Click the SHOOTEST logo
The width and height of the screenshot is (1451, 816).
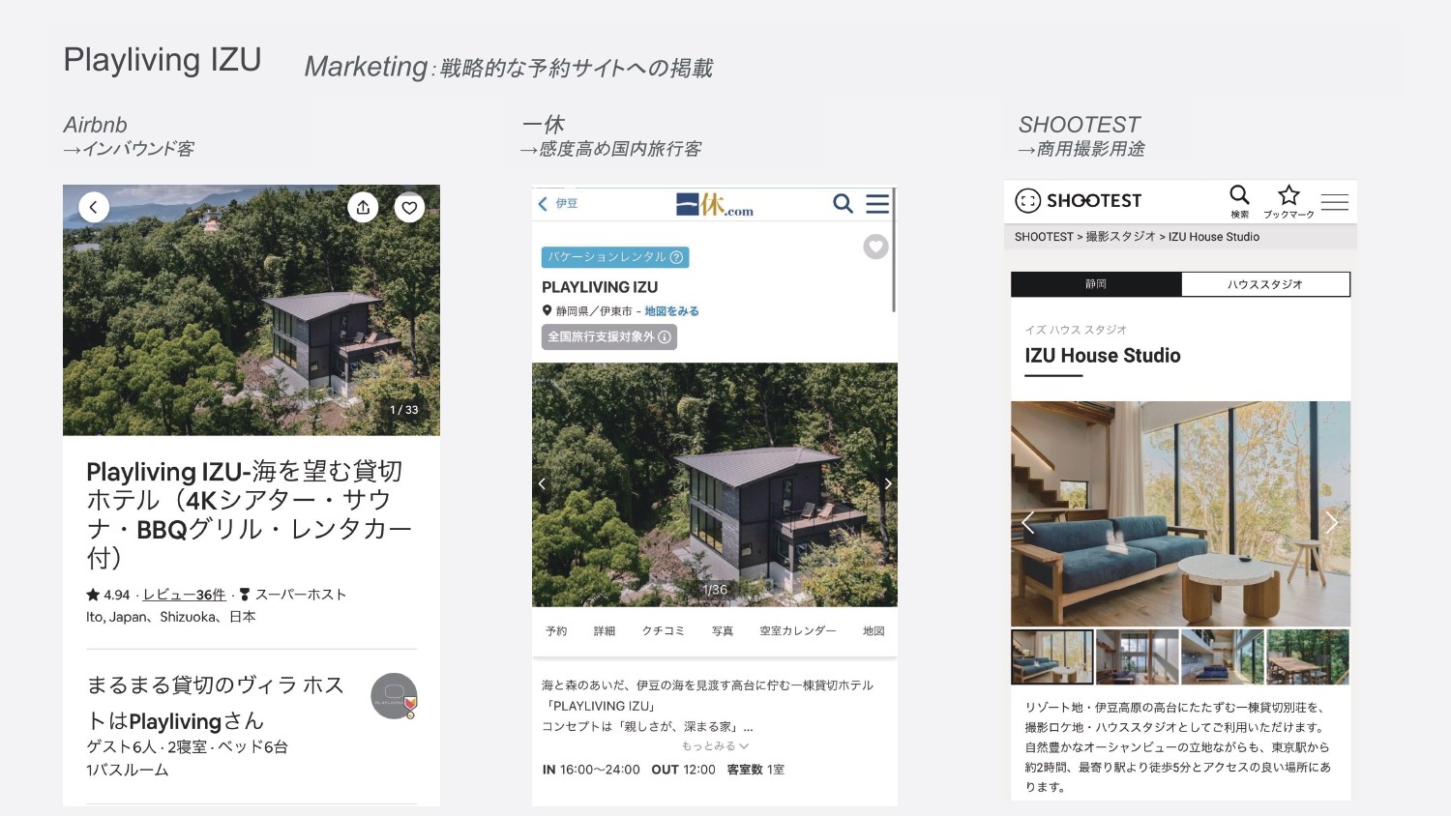(x=1079, y=200)
